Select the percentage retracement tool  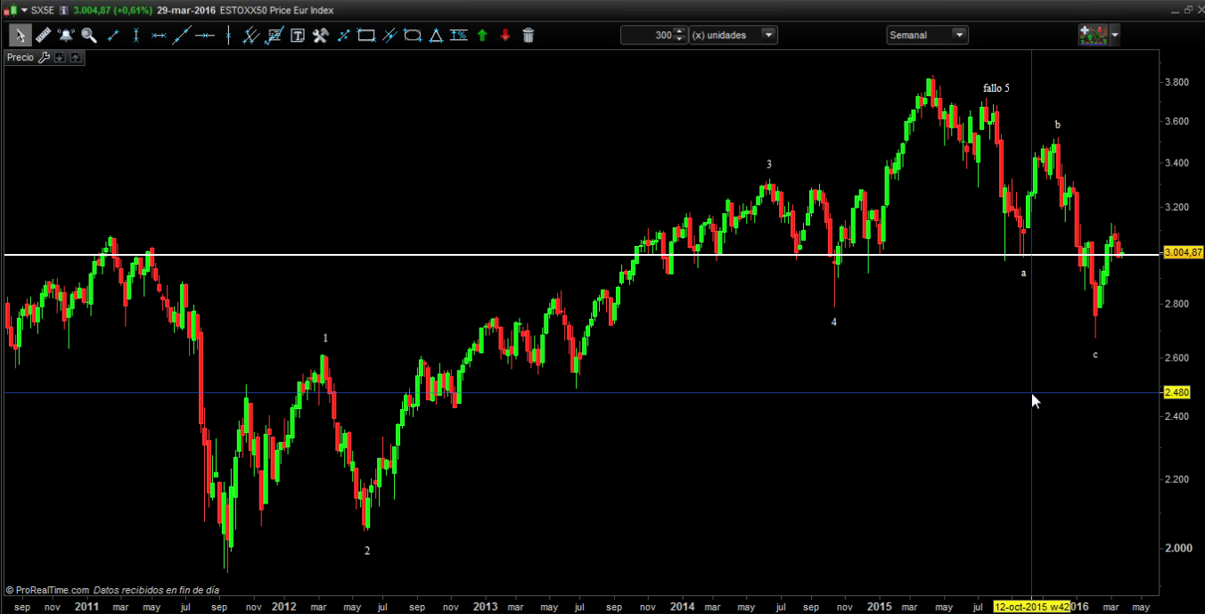click(x=459, y=35)
